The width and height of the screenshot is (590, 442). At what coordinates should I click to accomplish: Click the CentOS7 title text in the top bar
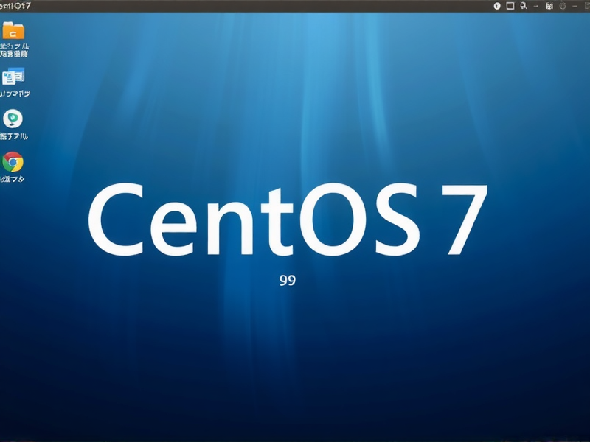(15, 4)
